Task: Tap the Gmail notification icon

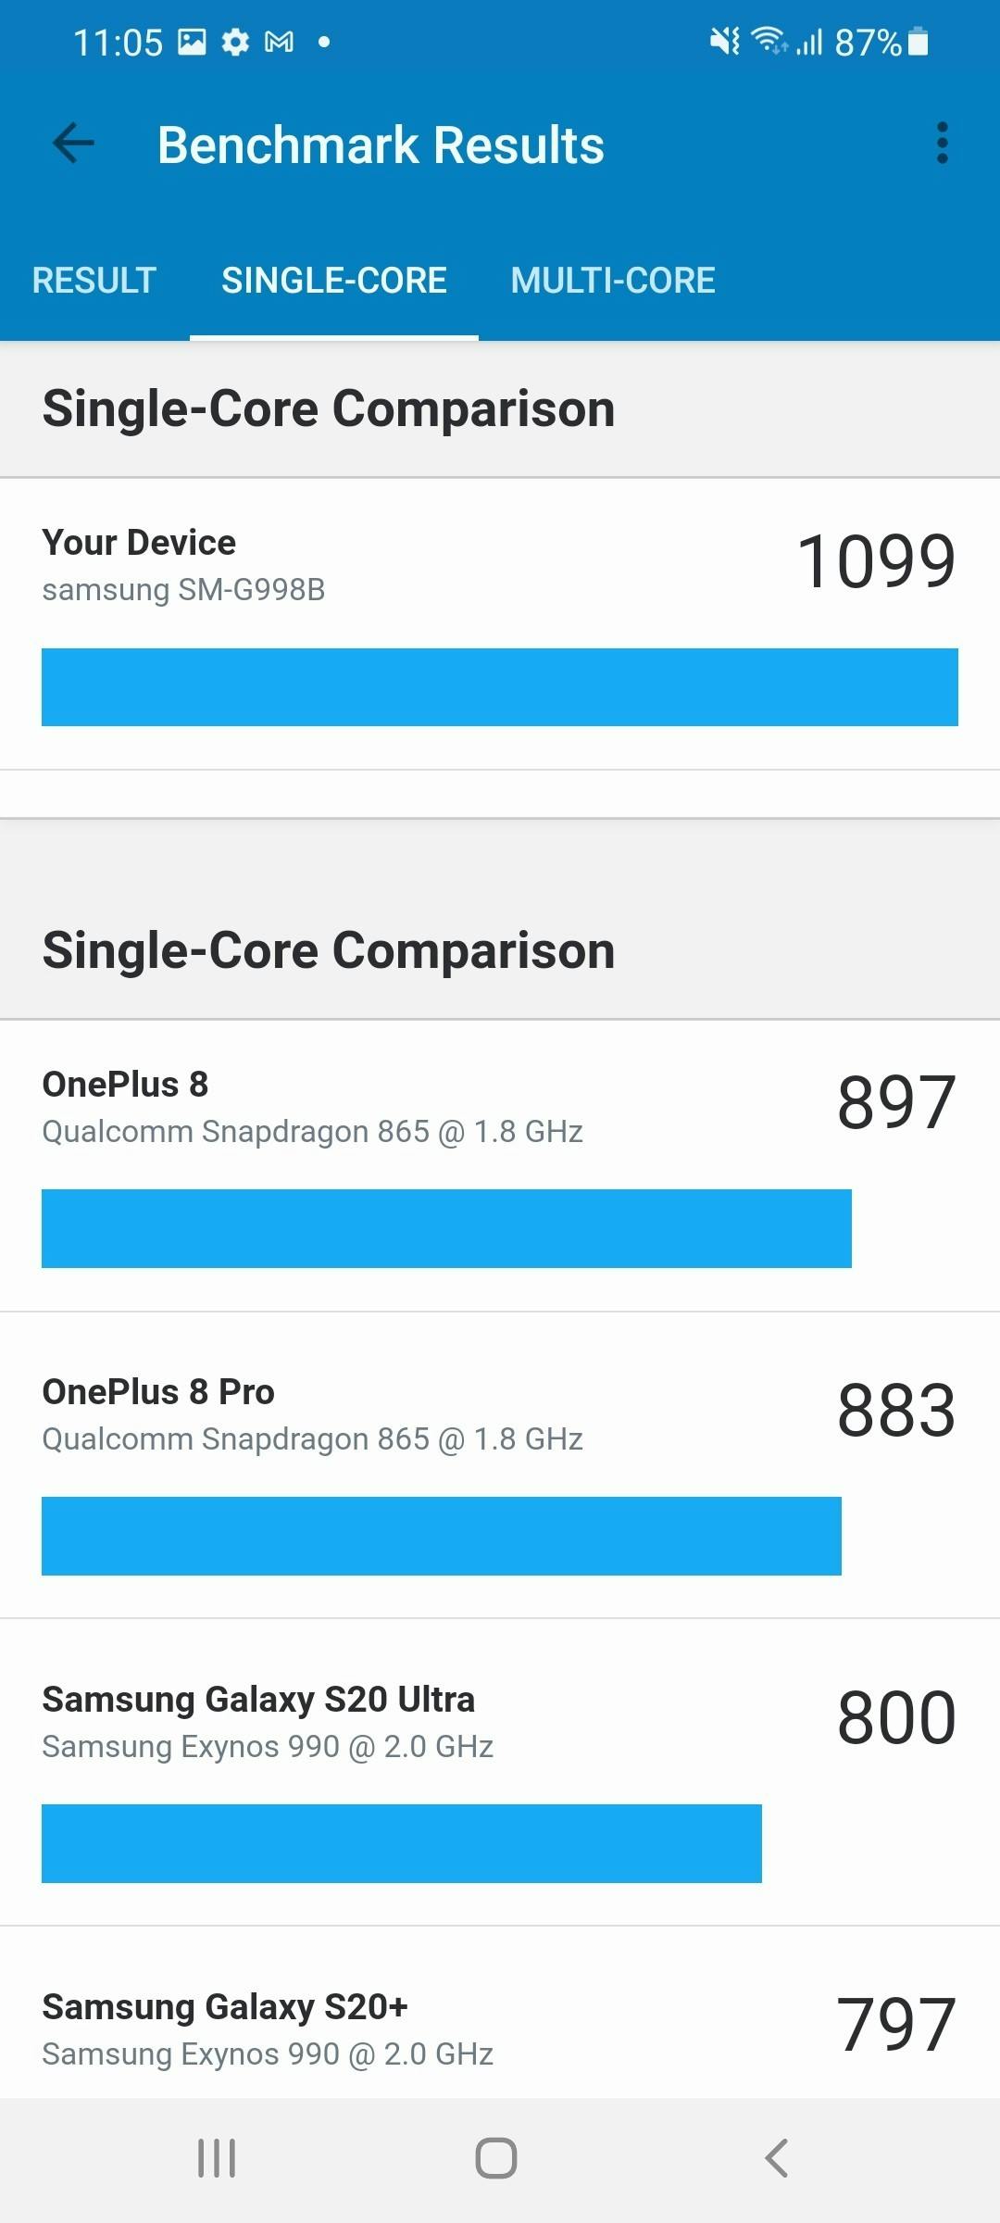Action: tap(279, 42)
